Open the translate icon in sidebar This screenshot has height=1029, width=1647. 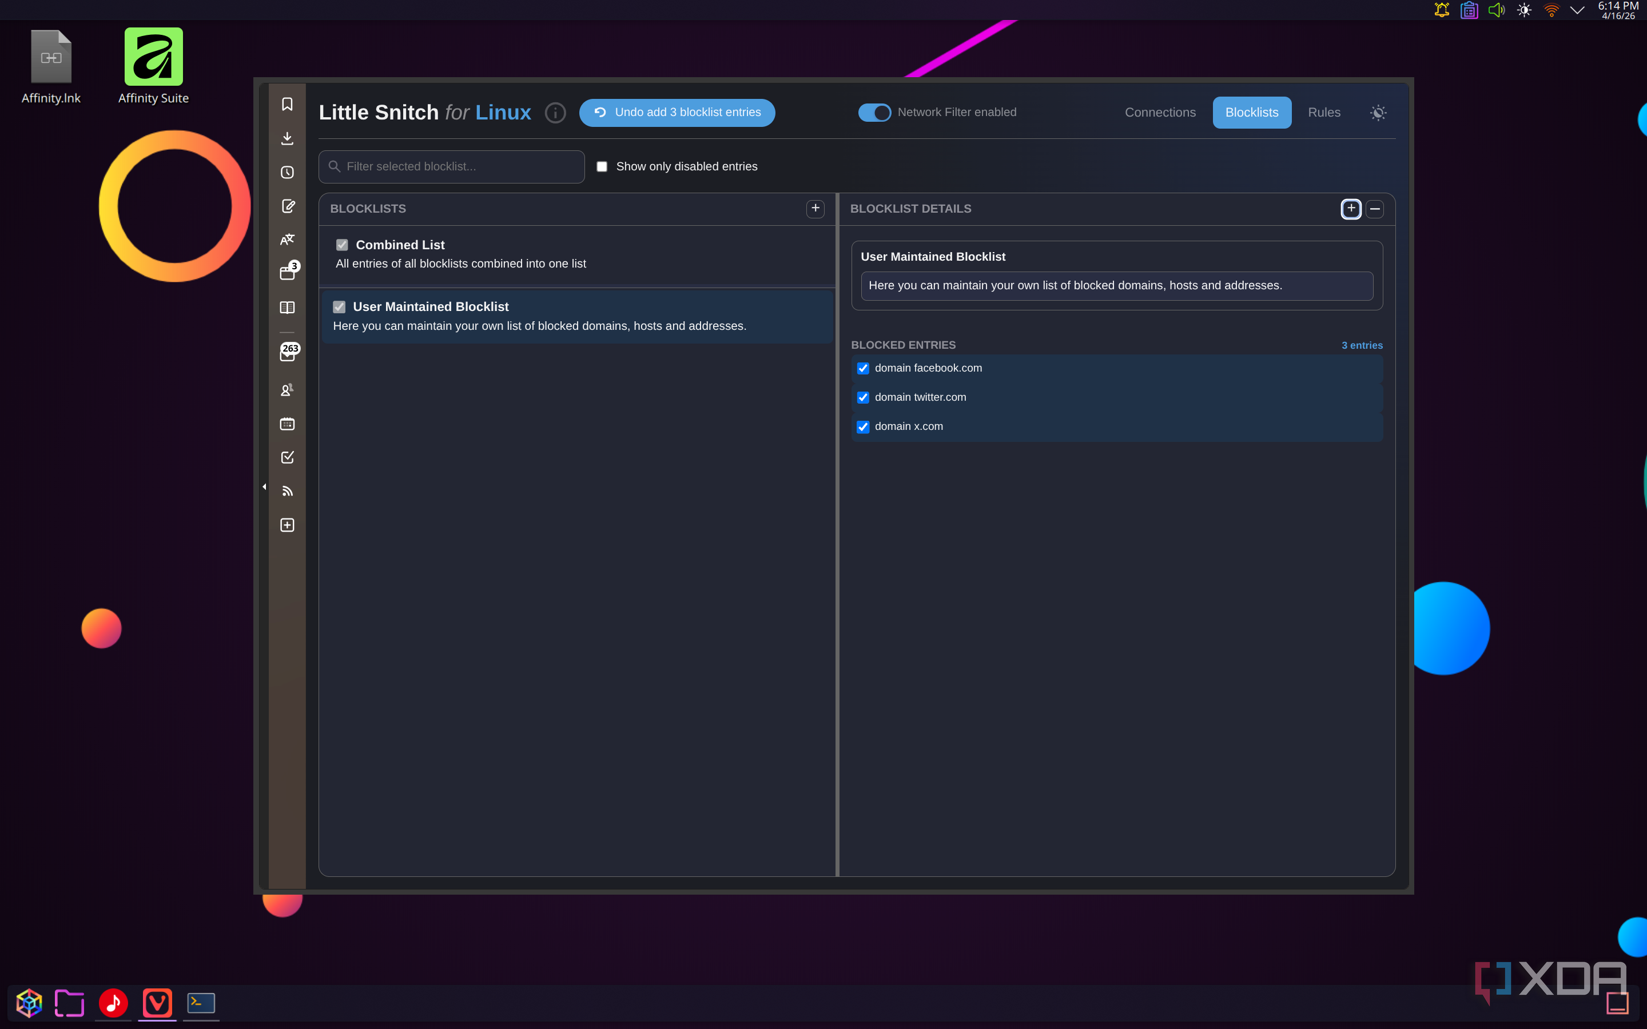[x=287, y=240]
